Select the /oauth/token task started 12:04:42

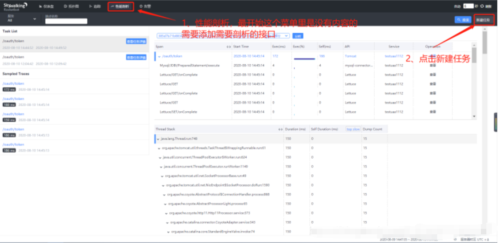pos(74,60)
